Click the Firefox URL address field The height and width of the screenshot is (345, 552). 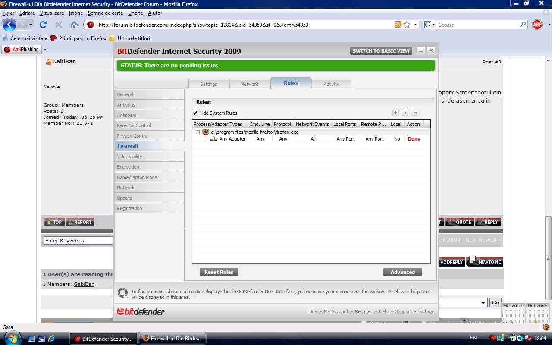(245, 25)
